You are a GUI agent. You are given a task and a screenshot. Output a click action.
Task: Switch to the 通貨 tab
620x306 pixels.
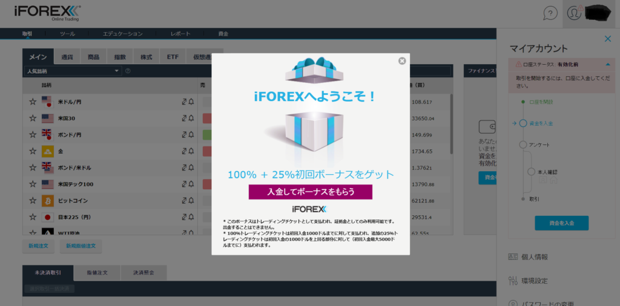coord(67,57)
